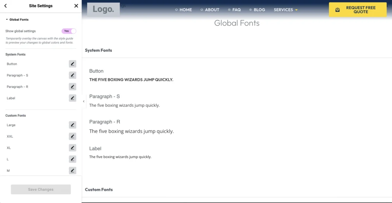The image size is (392, 203).
Task: Close the Site Settings panel
Action: (x=76, y=6)
